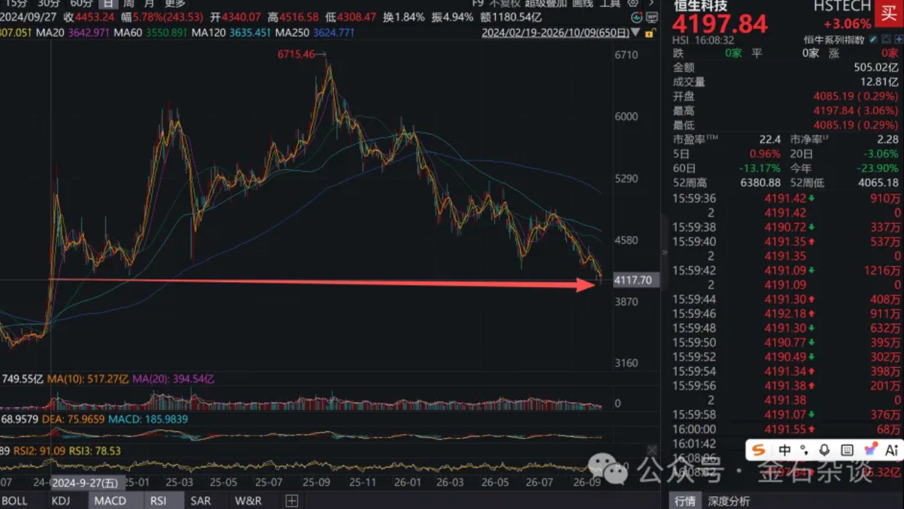This screenshot has width=904, height=509.
Task: Open the 工具 tools menu
Action: tap(610, 3)
